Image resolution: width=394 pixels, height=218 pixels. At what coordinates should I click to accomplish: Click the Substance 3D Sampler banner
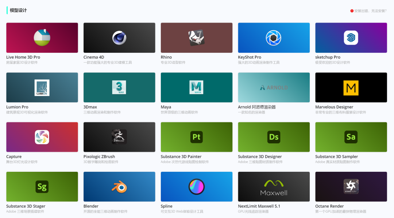351,137
